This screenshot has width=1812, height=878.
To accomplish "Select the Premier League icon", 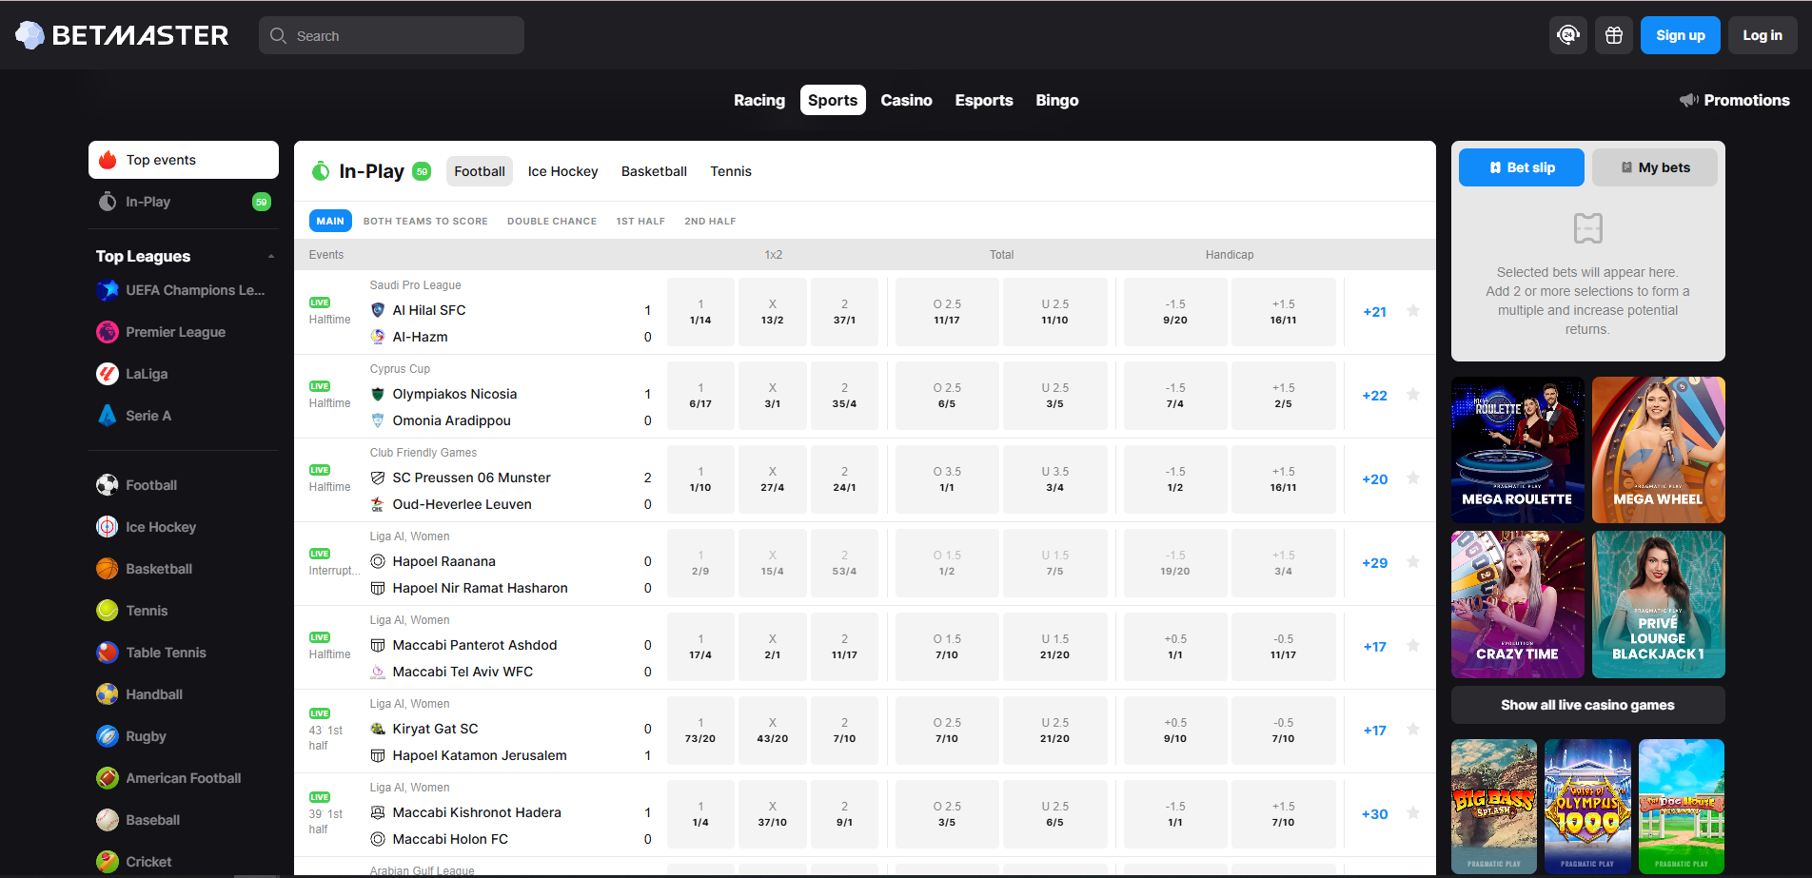I will pyautogui.click(x=108, y=332).
